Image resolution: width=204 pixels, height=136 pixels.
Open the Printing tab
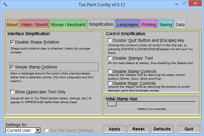(149, 24)
